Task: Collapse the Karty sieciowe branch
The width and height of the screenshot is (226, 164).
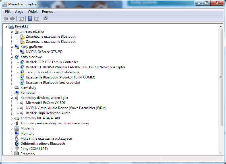Action: pyautogui.click(x=12, y=57)
